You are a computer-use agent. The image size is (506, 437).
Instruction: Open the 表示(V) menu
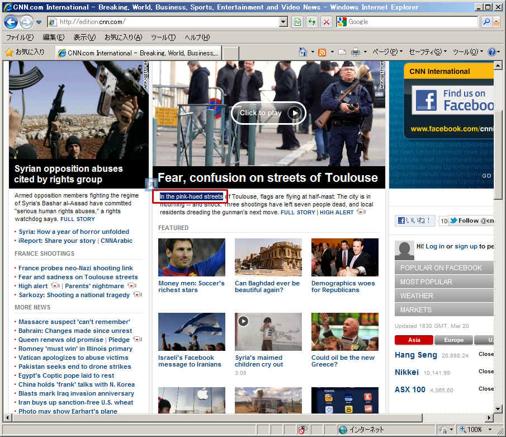84,37
